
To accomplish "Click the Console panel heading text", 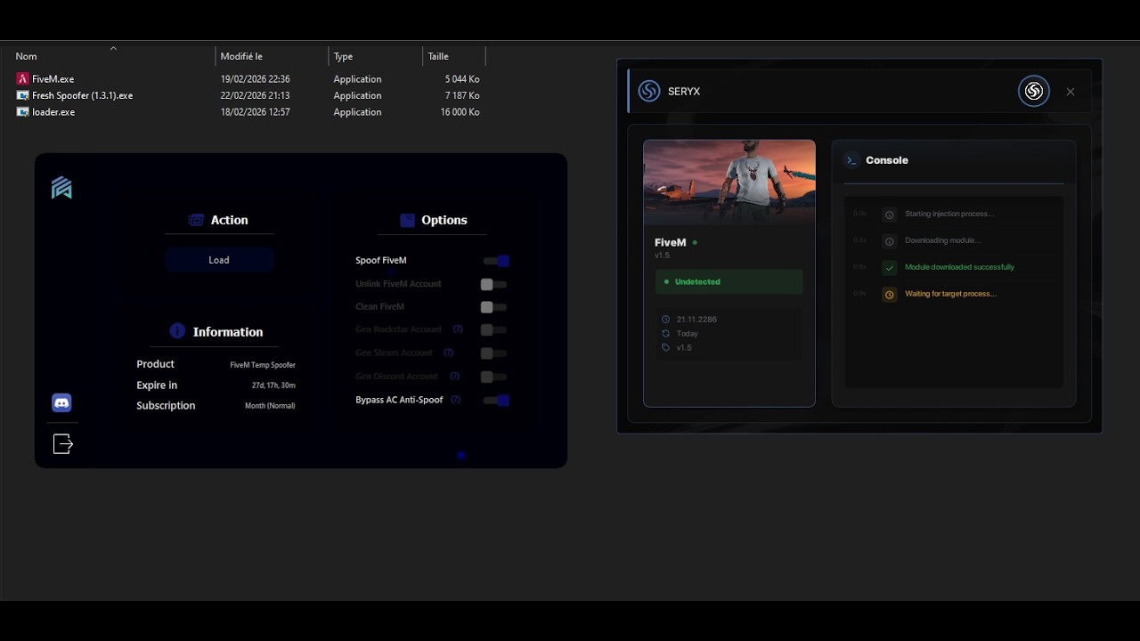I will click(x=887, y=160).
